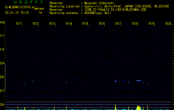Viewport: 174px width, 110px height.
Task: Click the 1514 time axis label
Action: [x=69, y=24]
